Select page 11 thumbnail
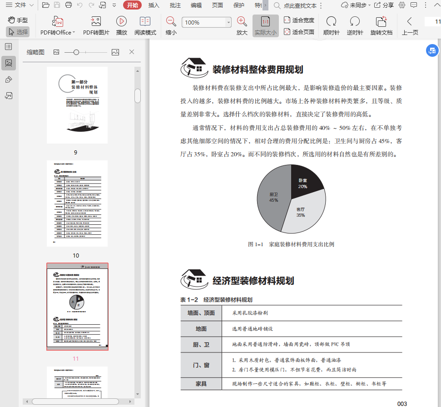 77,307
